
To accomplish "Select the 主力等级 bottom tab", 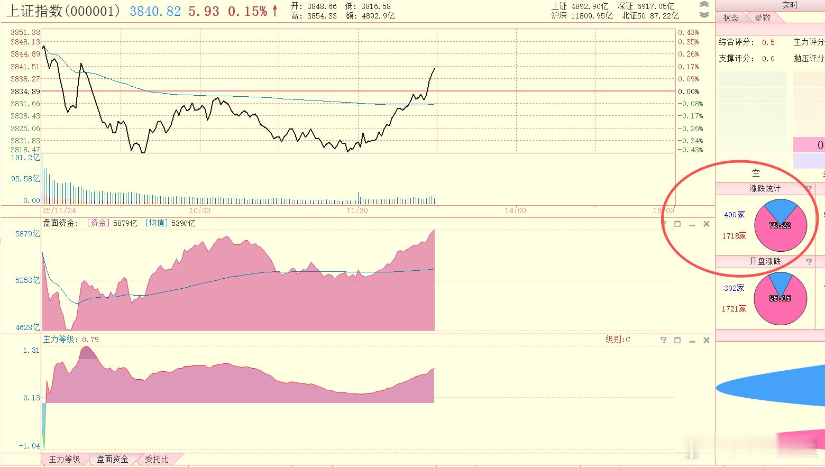I will point(65,459).
